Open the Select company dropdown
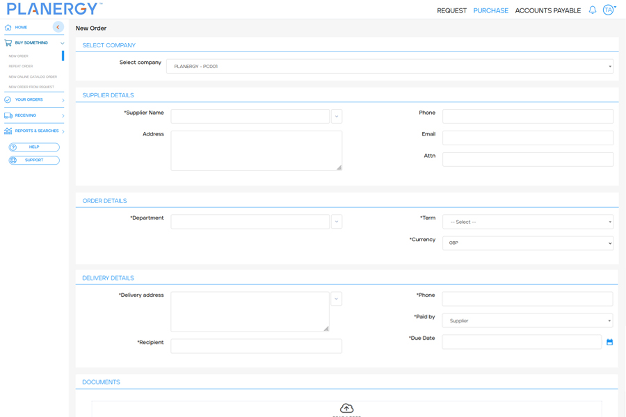This screenshot has height=417, width=626. pyautogui.click(x=390, y=67)
